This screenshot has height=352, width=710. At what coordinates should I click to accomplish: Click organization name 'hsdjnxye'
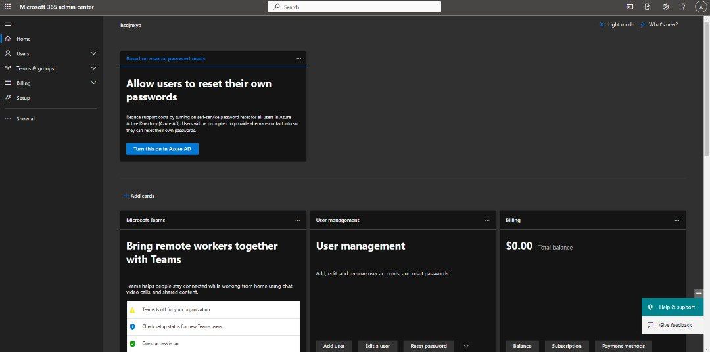[131, 26]
